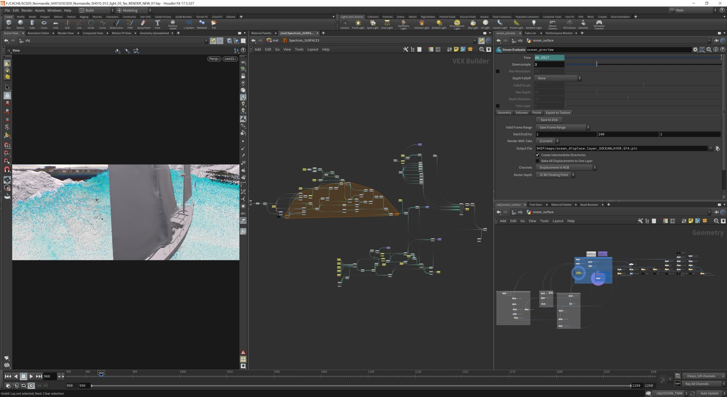Image resolution: width=727 pixels, height=397 pixels.
Task: Select the Box shelf tool
Action: [9, 24]
